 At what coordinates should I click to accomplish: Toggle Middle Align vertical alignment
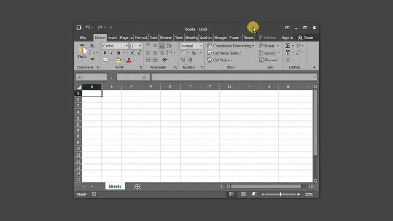click(x=155, y=45)
